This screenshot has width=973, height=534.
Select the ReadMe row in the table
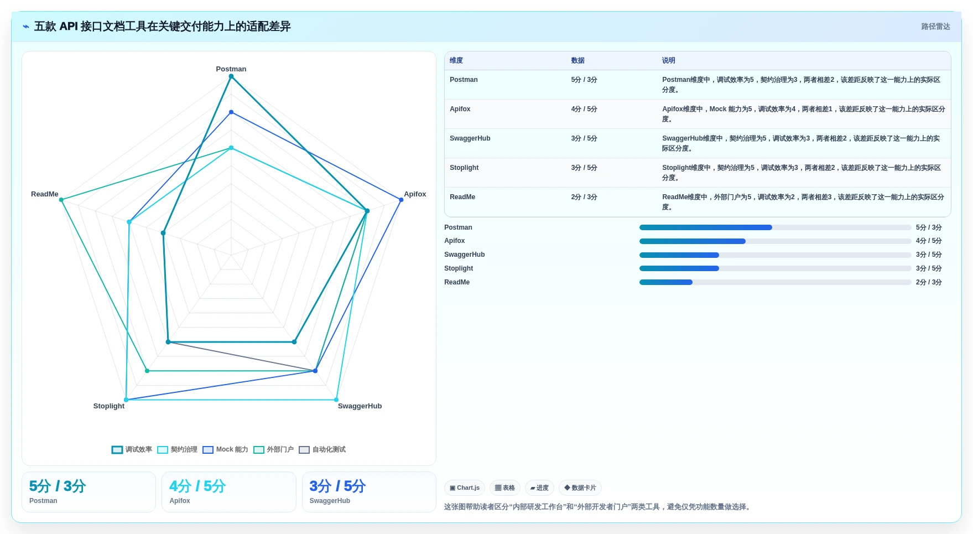click(698, 202)
